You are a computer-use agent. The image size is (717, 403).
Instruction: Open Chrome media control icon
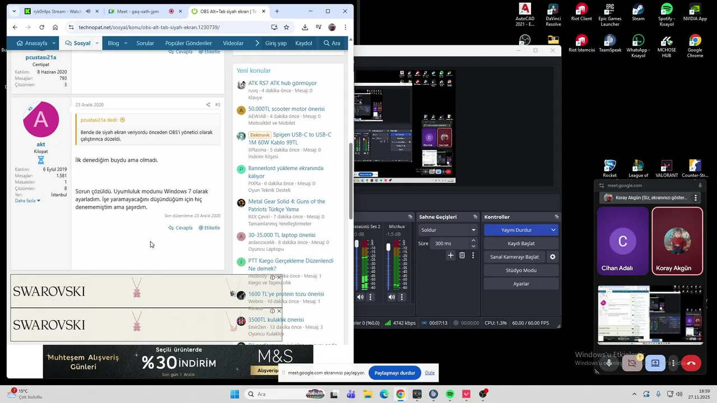318,27
